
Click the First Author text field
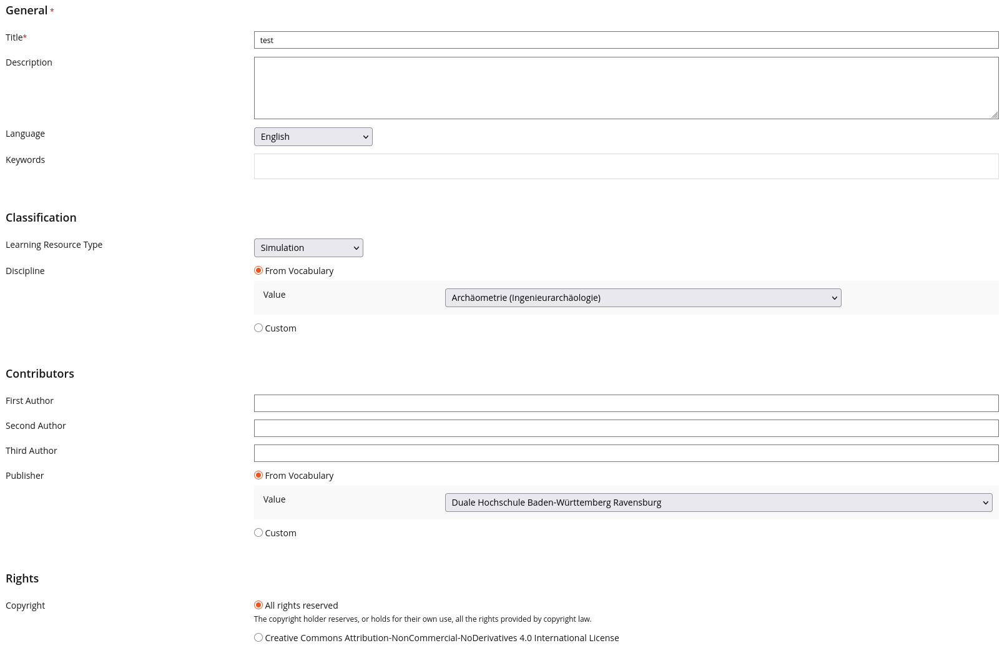tap(626, 403)
